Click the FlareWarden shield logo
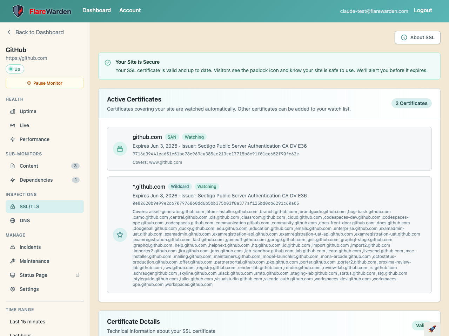The image size is (449, 336). tap(18, 11)
